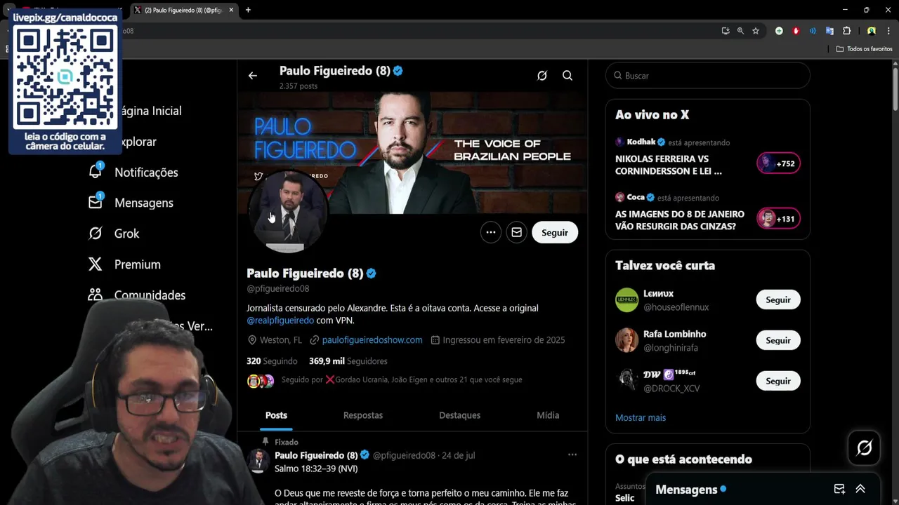Follow Lennux with Seguir button

778,300
